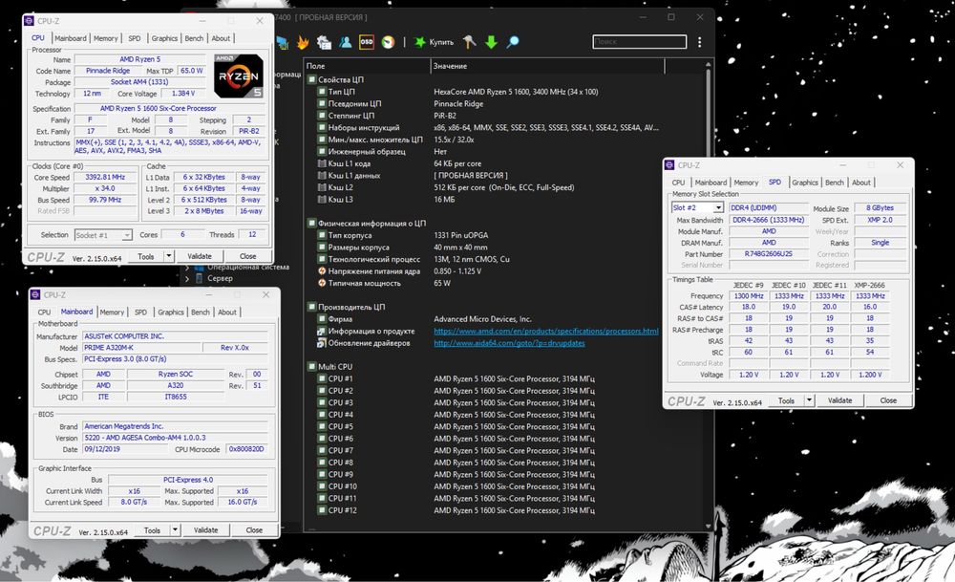Switch to CPU tab in CPU-Z Mainboard window
The image size is (955, 582).
coord(45,313)
